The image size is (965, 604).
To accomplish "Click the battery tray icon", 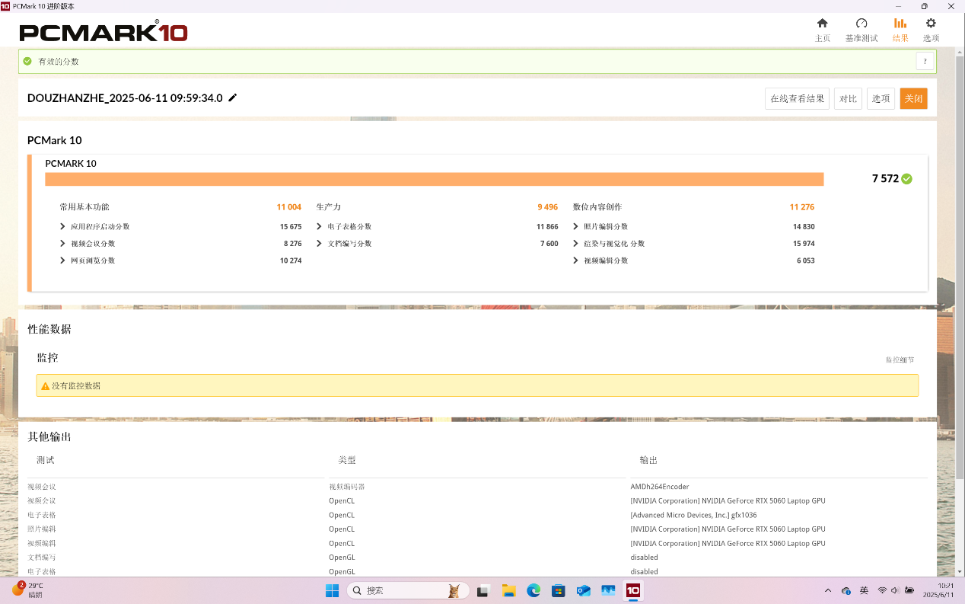I will pyautogui.click(x=909, y=590).
